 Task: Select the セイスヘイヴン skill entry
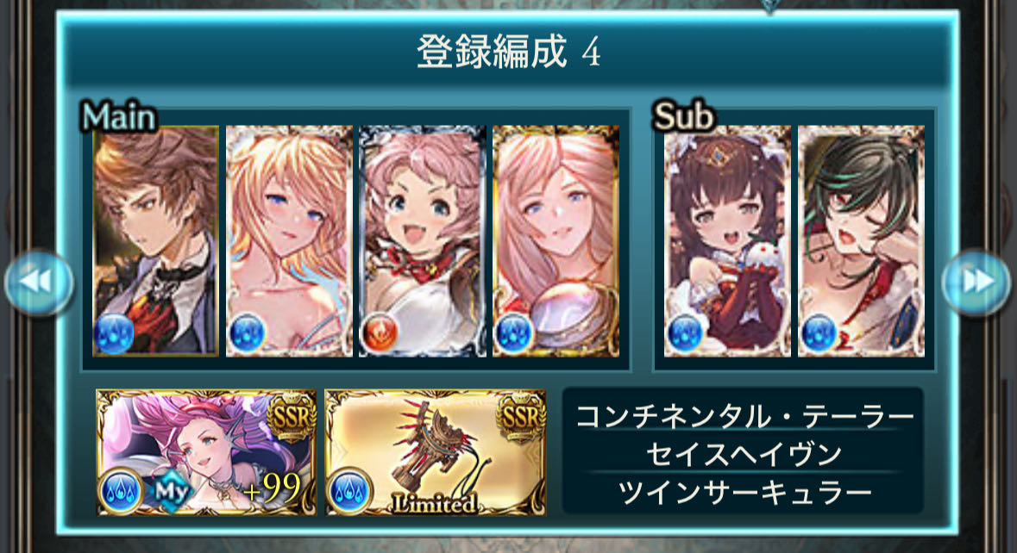(x=744, y=453)
